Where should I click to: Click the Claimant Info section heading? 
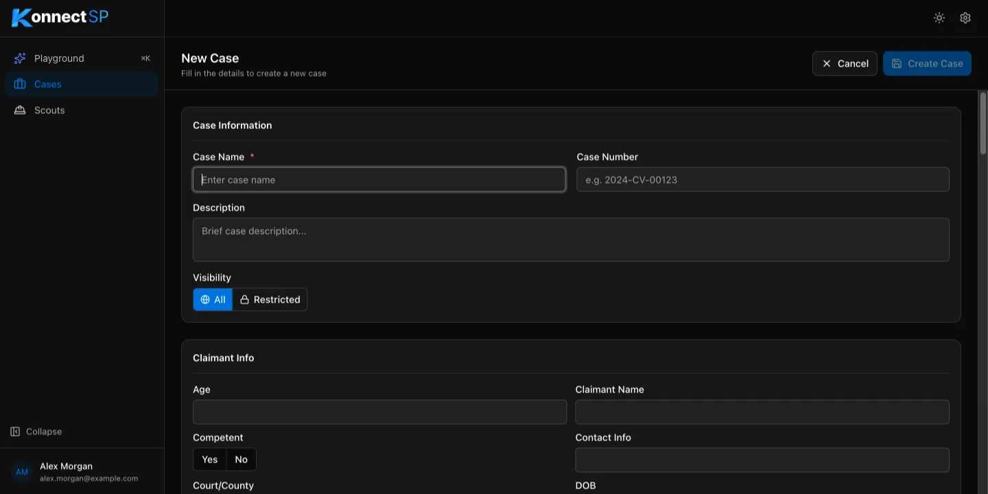(x=224, y=358)
